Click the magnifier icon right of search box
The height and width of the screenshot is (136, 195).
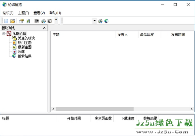point(100,21)
